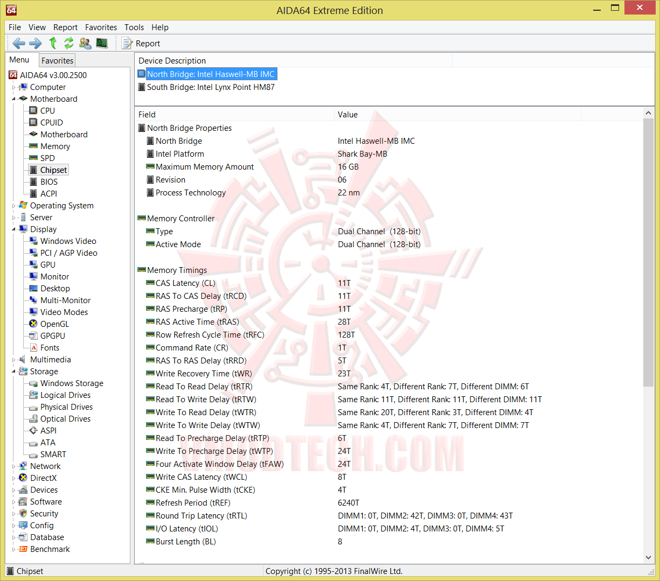Viewport: 660px width, 581px height.
Task: Click the scrollbar up arrow
Action: 649,113
